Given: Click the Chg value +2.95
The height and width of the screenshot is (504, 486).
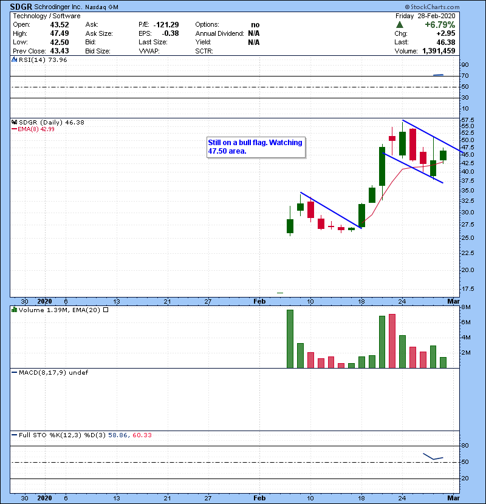Looking at the screenshot, I should click(x=446, y=33).
